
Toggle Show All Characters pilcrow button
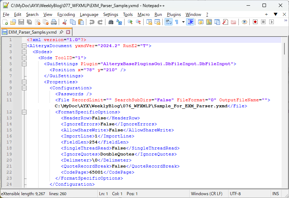point(177,22)
